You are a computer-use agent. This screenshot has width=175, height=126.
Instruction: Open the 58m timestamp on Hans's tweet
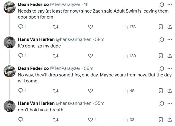[x=99, y=39]
